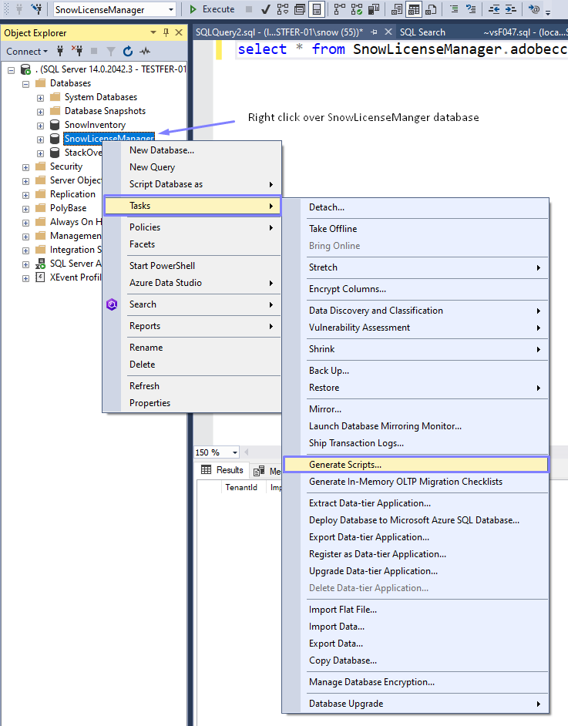Expand the Security folder

click(26, 167)
